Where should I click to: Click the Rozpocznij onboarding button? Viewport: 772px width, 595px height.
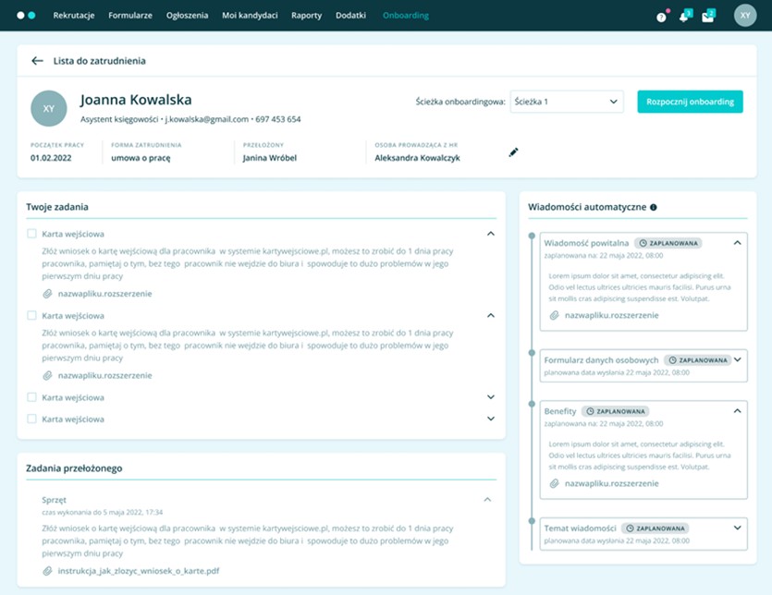click(x=690, y=102)
